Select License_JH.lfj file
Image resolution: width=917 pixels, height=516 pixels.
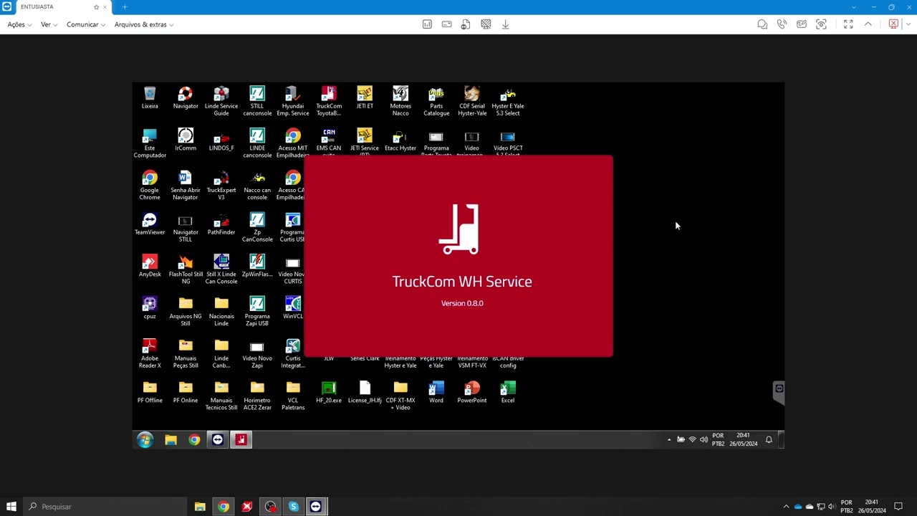pos(365,392)
